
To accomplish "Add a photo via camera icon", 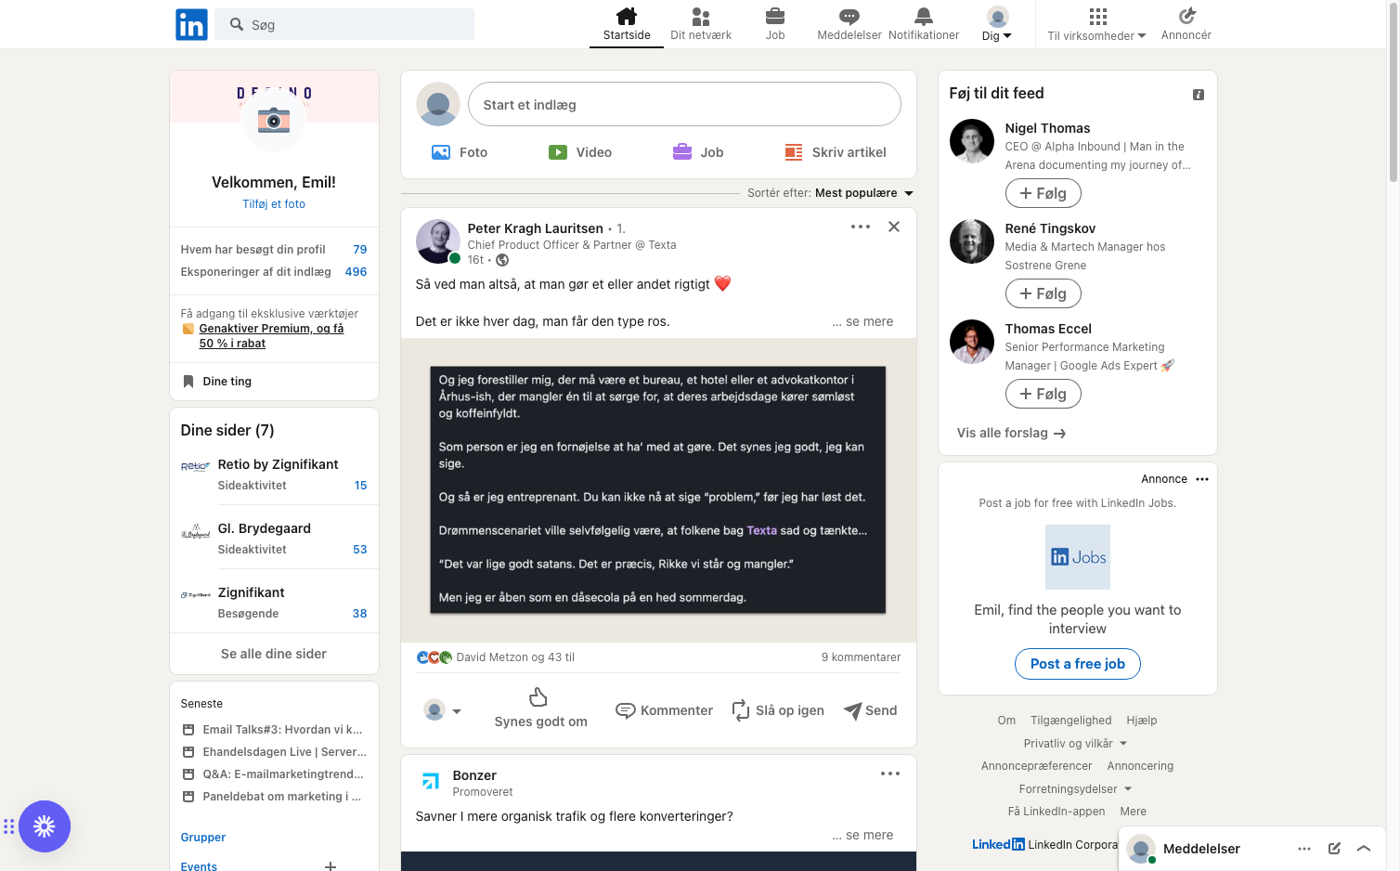I will click(x=274, y=120).
